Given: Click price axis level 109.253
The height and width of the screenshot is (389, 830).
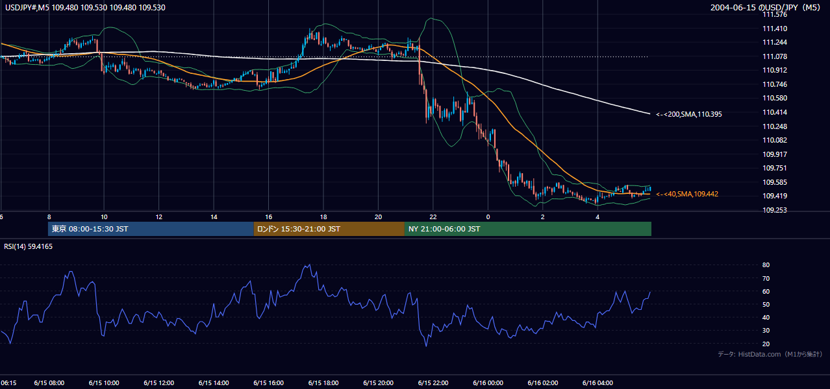Looking at the screenshot, I should click(775, 210).
